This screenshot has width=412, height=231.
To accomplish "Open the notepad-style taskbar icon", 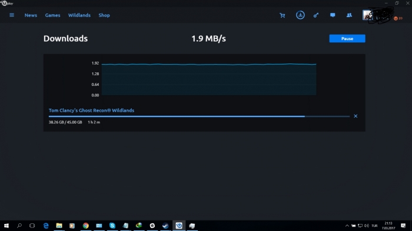I will pos(125,226).
